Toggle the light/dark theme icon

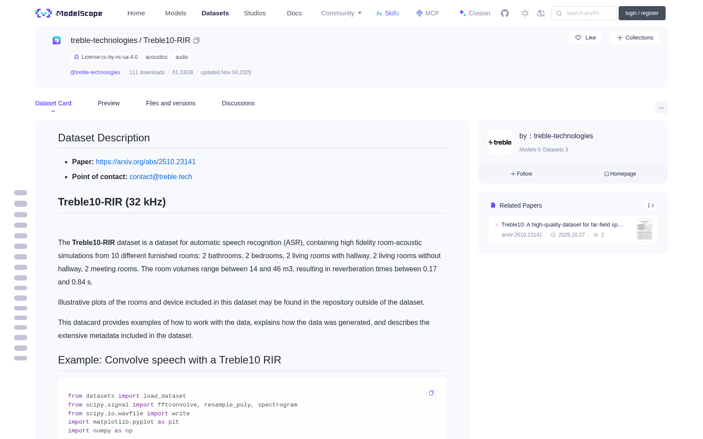click(x=525, y=13)
